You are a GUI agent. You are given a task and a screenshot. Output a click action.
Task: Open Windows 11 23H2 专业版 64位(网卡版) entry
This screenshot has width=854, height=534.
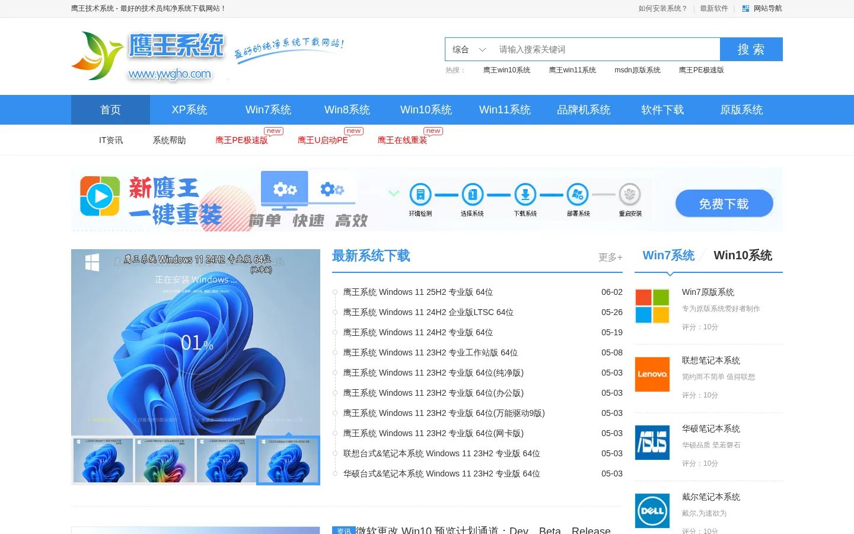pos(434,433)
